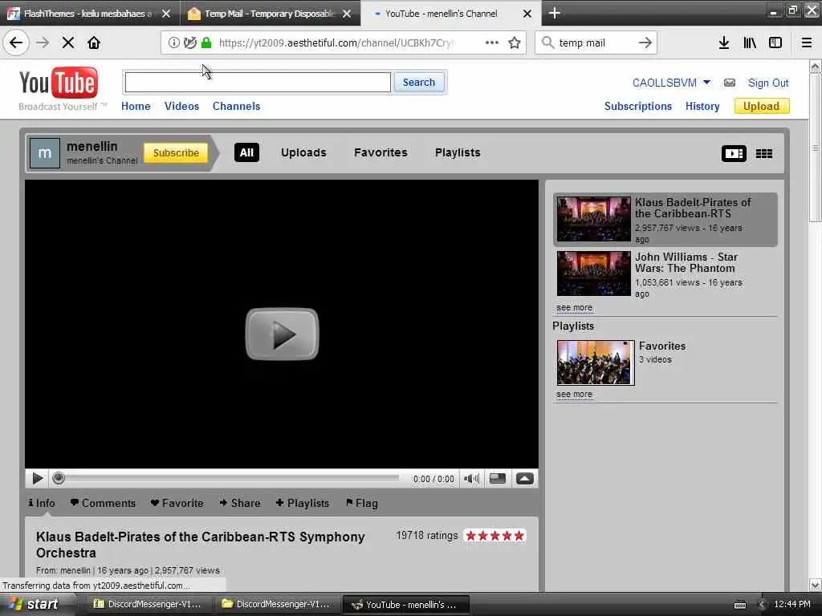The image size is (822, 616).
Task: Select the Playlists channel tab
Action: [458, 152]
